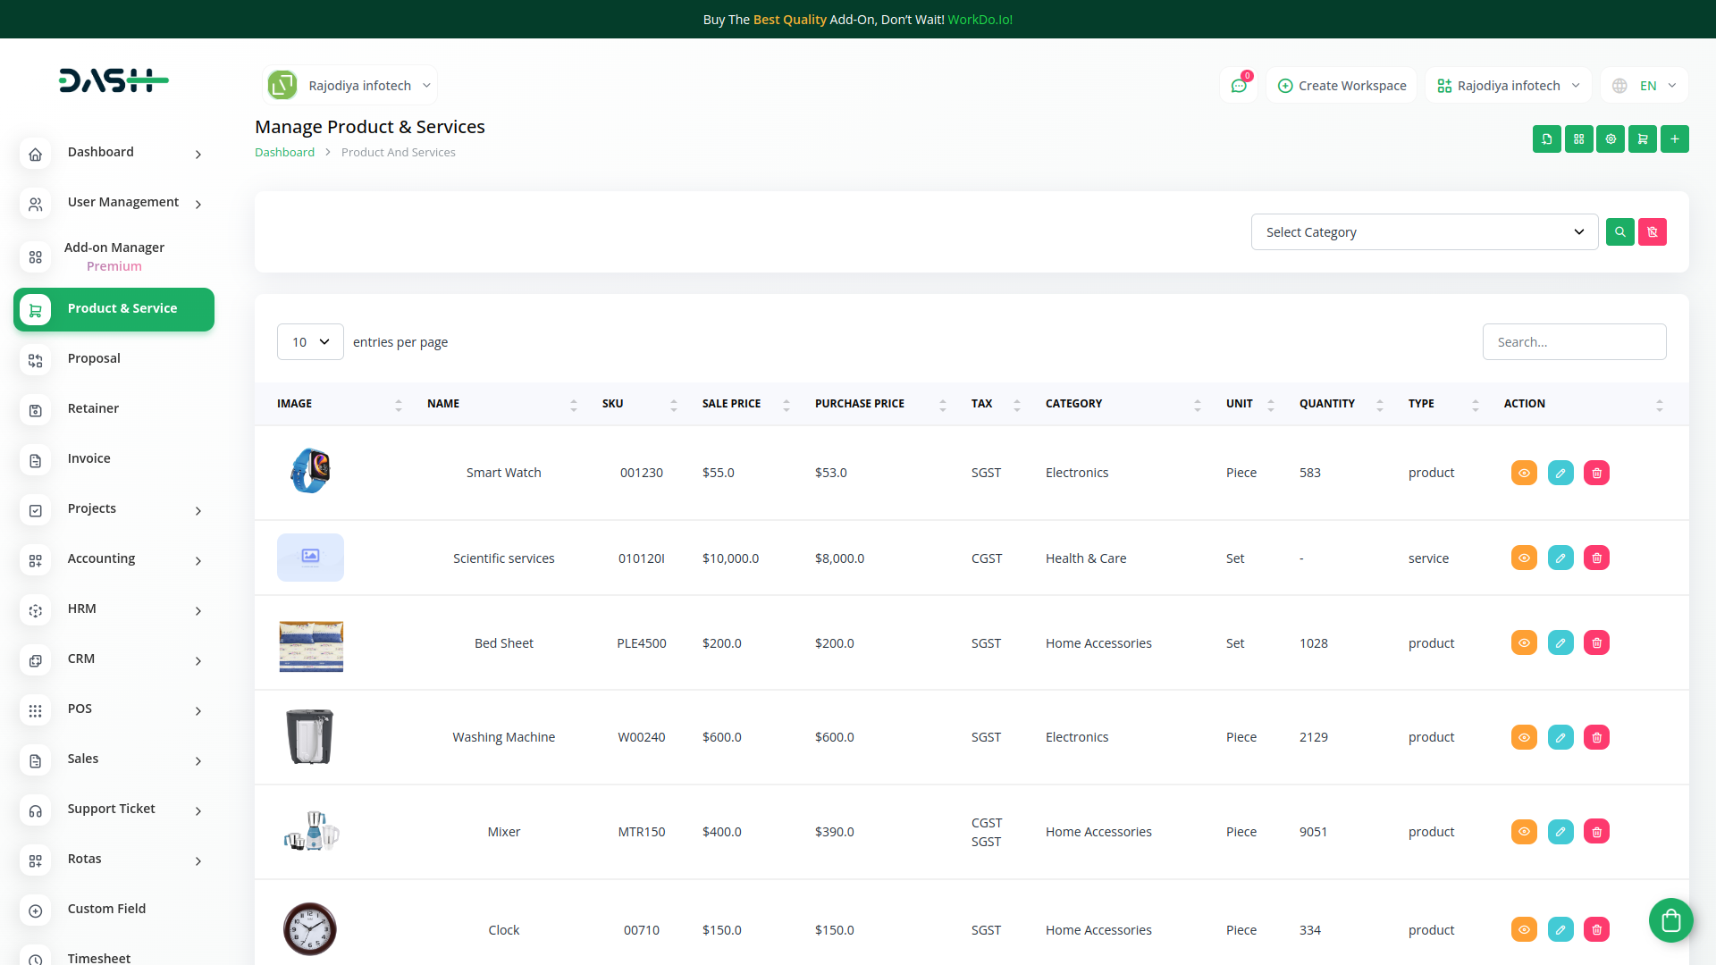This screenshot has width=1716, height=965.
Task: Open Invoice from the sidebar
Action: [89, 458]
